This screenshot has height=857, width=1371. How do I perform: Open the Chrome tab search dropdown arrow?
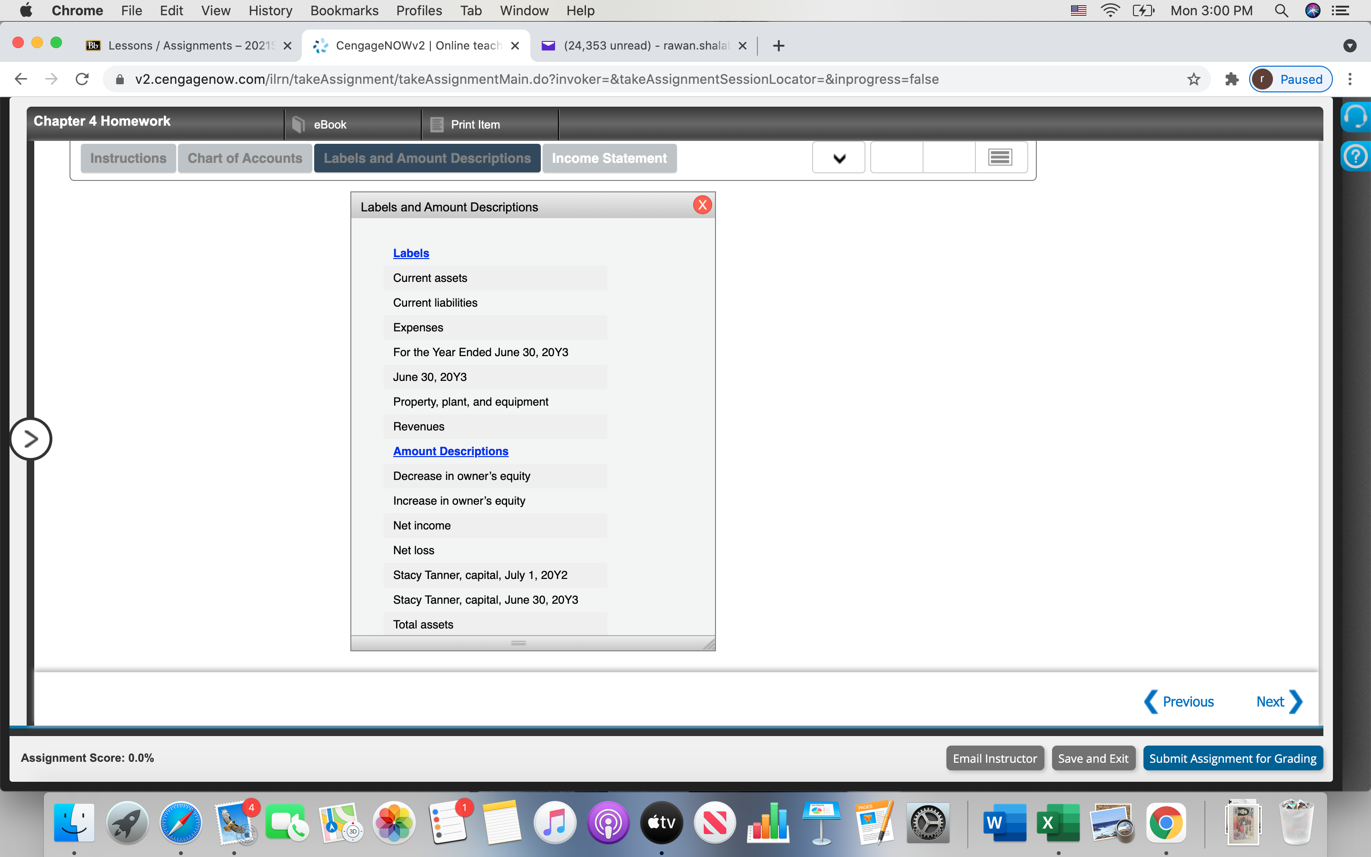pos(1350,46)
